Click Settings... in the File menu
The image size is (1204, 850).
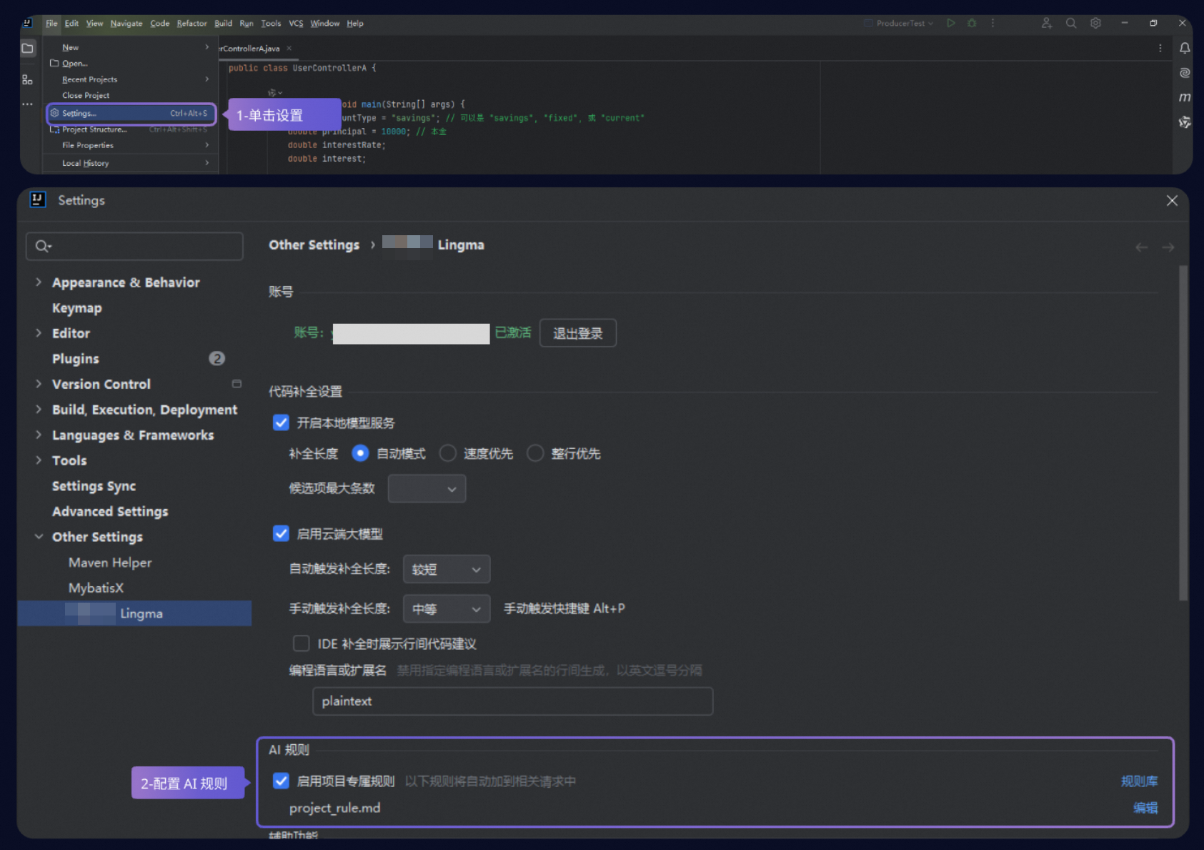pos(131,113)
